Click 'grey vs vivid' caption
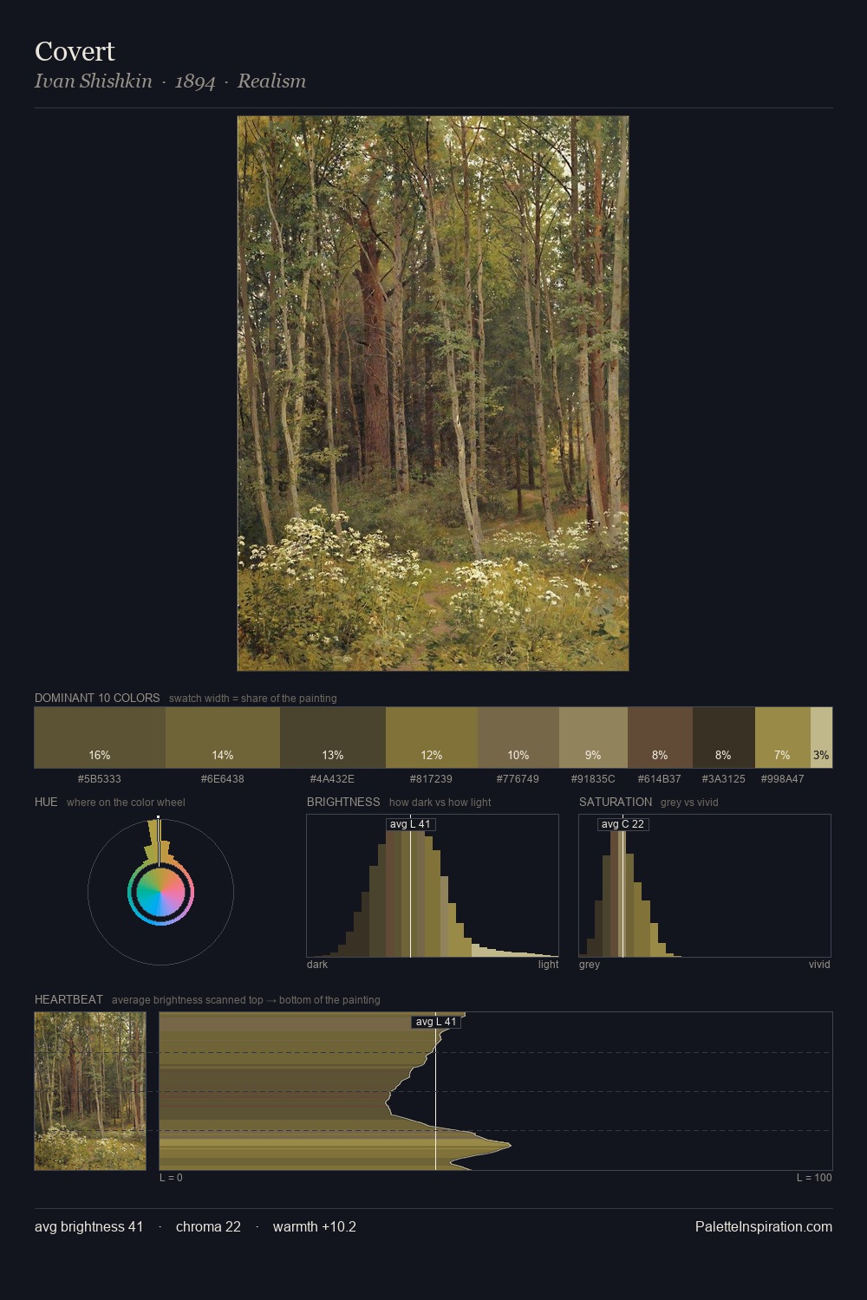This screenshot has width=867, height=1300. click(x=689, y=803)
